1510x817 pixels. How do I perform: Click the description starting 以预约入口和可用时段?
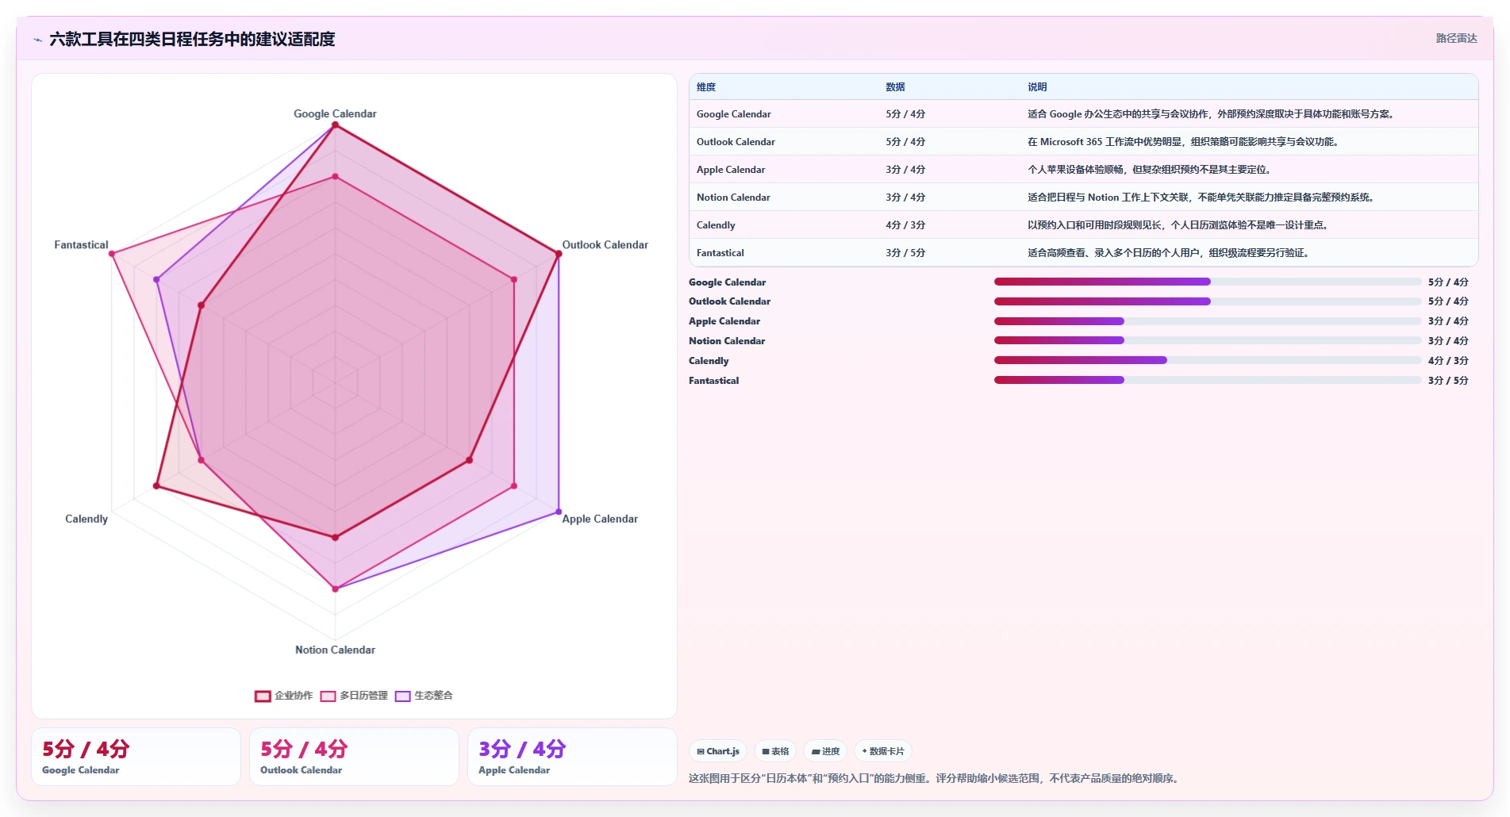(x=1179, y=225)
